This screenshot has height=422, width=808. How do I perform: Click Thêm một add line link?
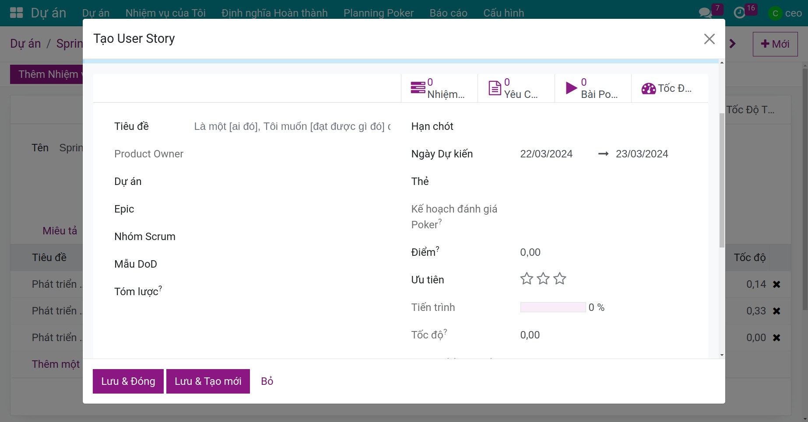pos(56,364)
